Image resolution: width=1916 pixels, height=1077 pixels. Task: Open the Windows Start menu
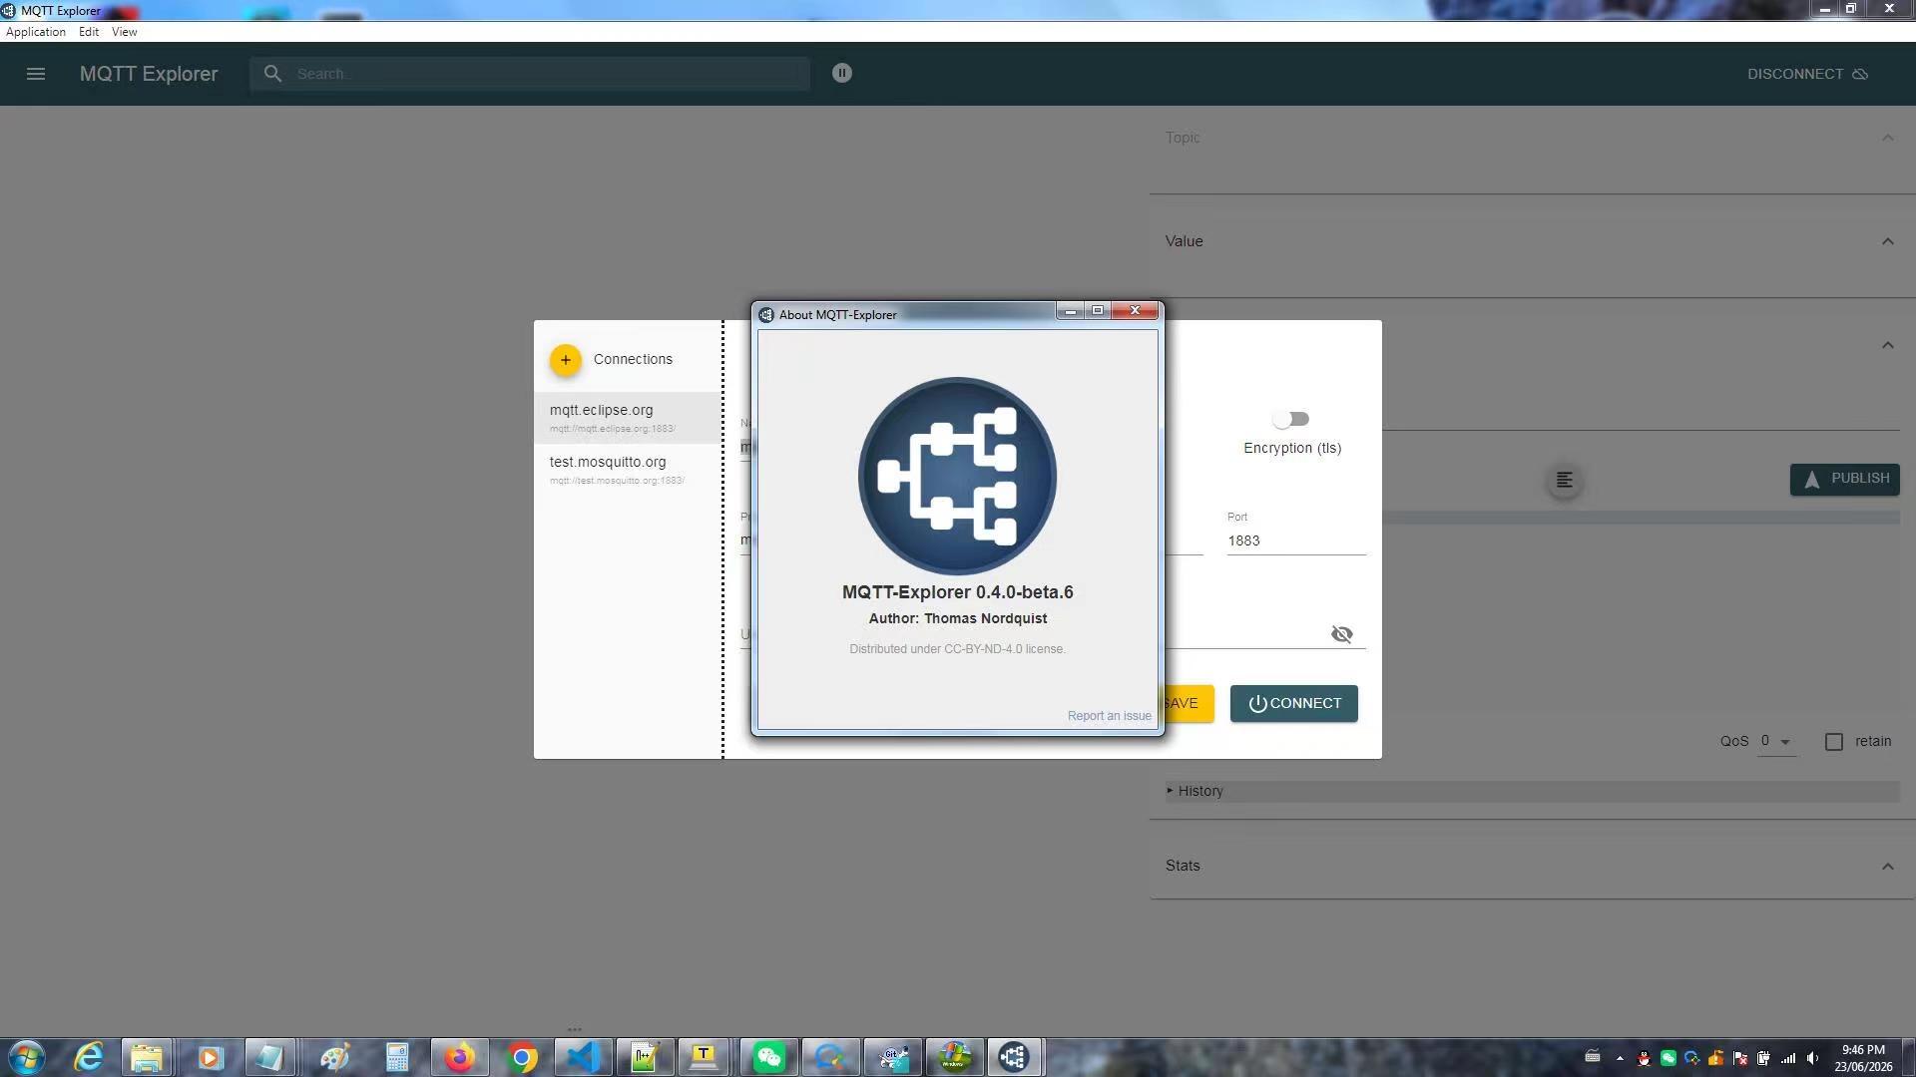click(x=27, y=1057)
